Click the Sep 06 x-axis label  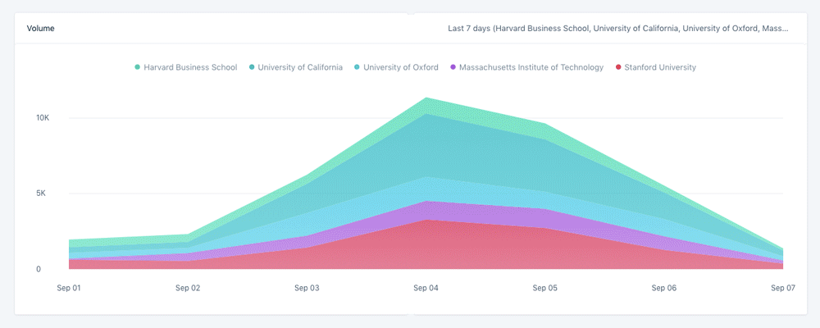[x=664, y=288]
